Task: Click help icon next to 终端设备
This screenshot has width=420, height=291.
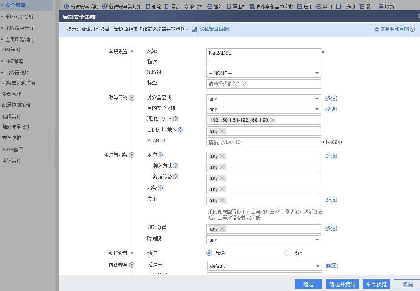Action: click(x=176, y=177)
